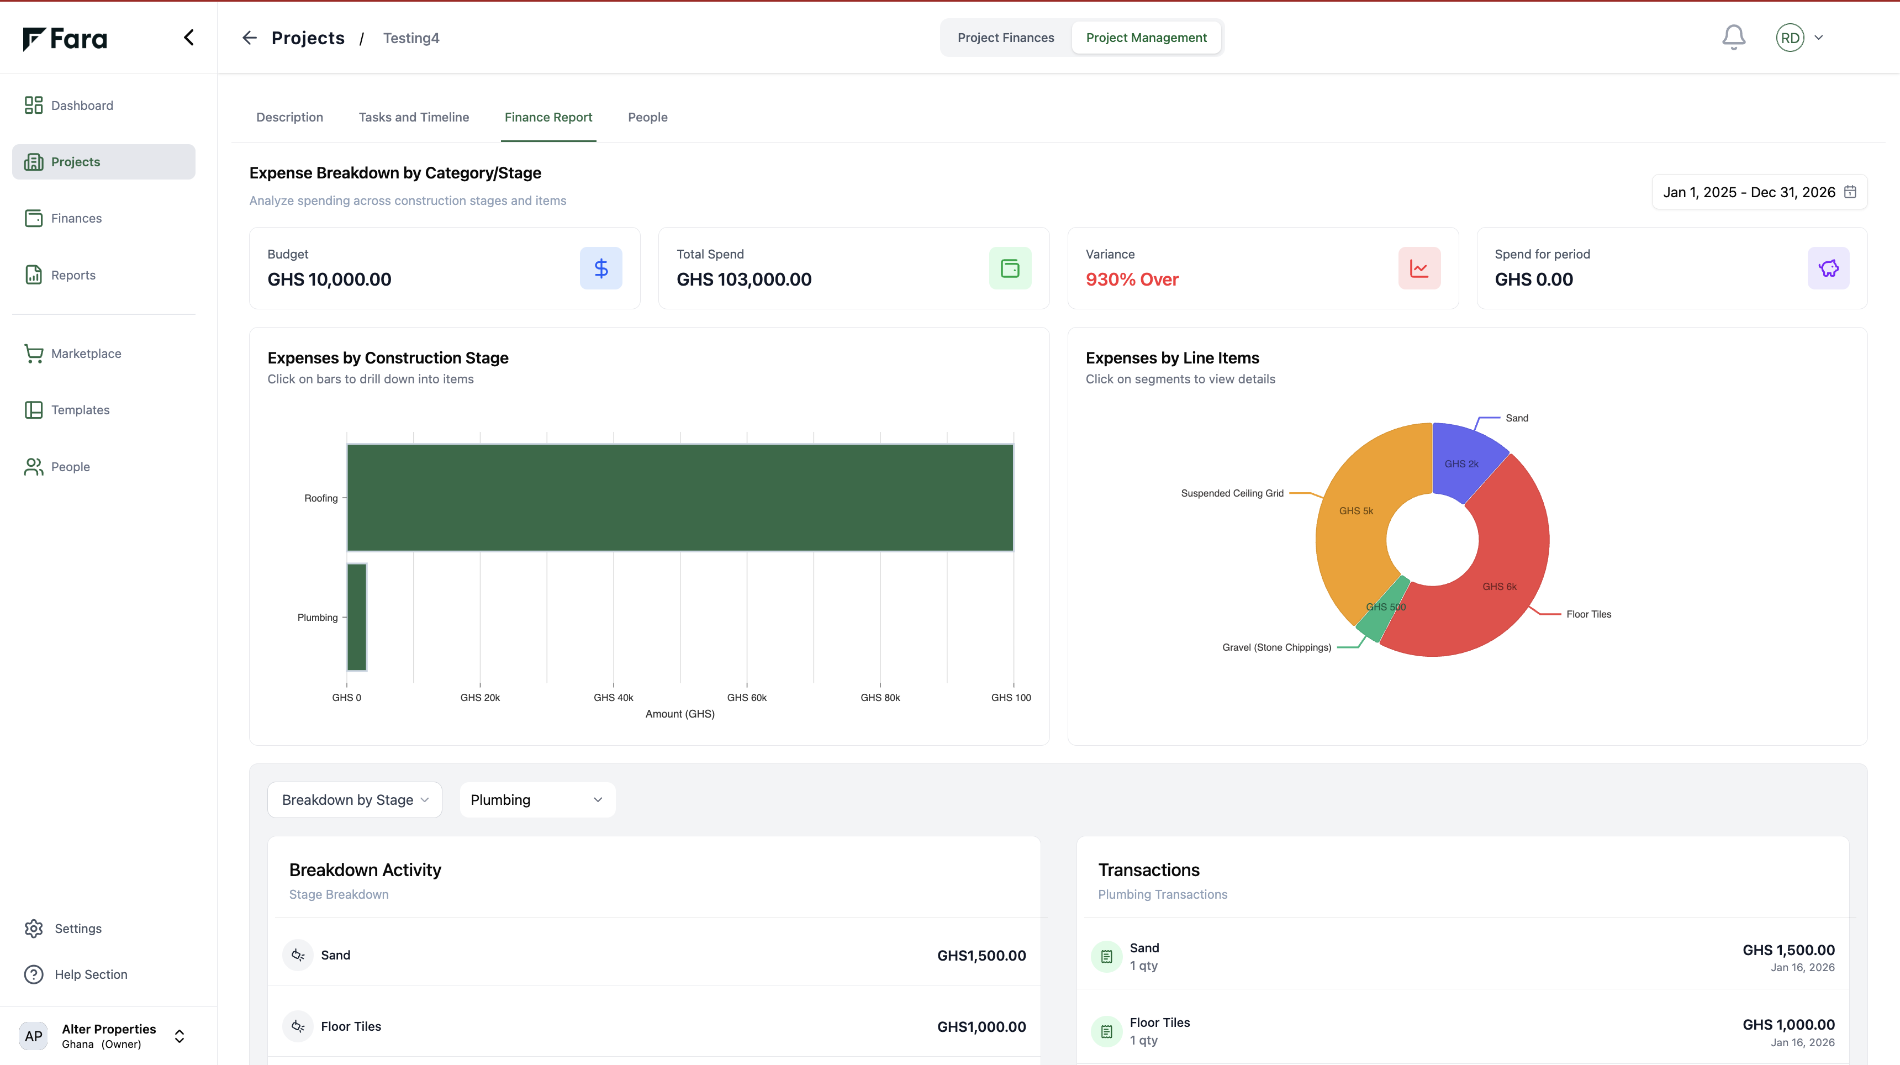Click the AP organization avatar

(x=33, y=1036)
